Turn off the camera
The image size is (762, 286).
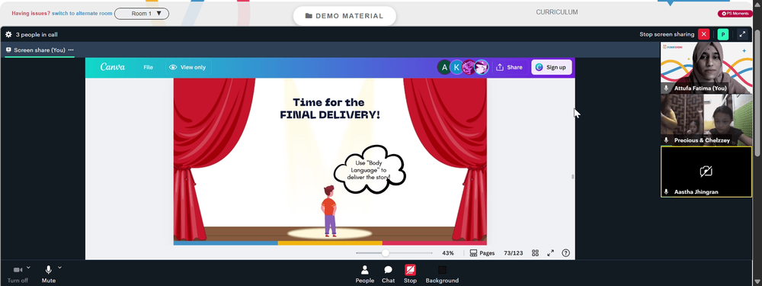click(x=18, y=274)
